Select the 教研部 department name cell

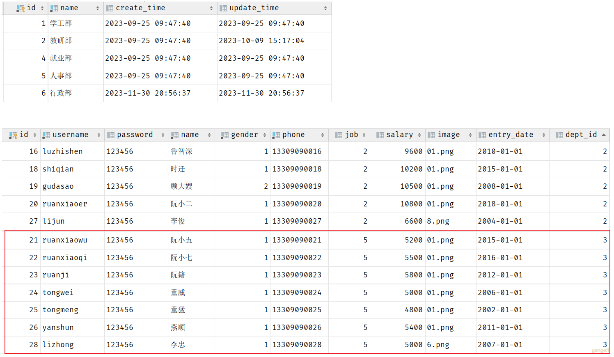click(x=76, y=41)
